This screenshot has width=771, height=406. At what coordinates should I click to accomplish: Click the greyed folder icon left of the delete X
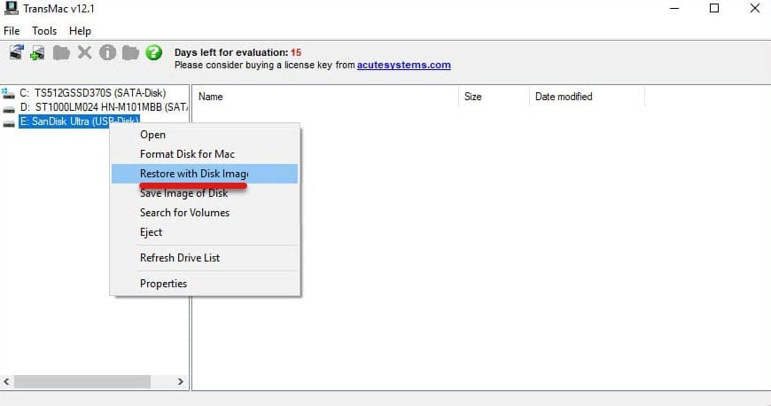[61, 52]
